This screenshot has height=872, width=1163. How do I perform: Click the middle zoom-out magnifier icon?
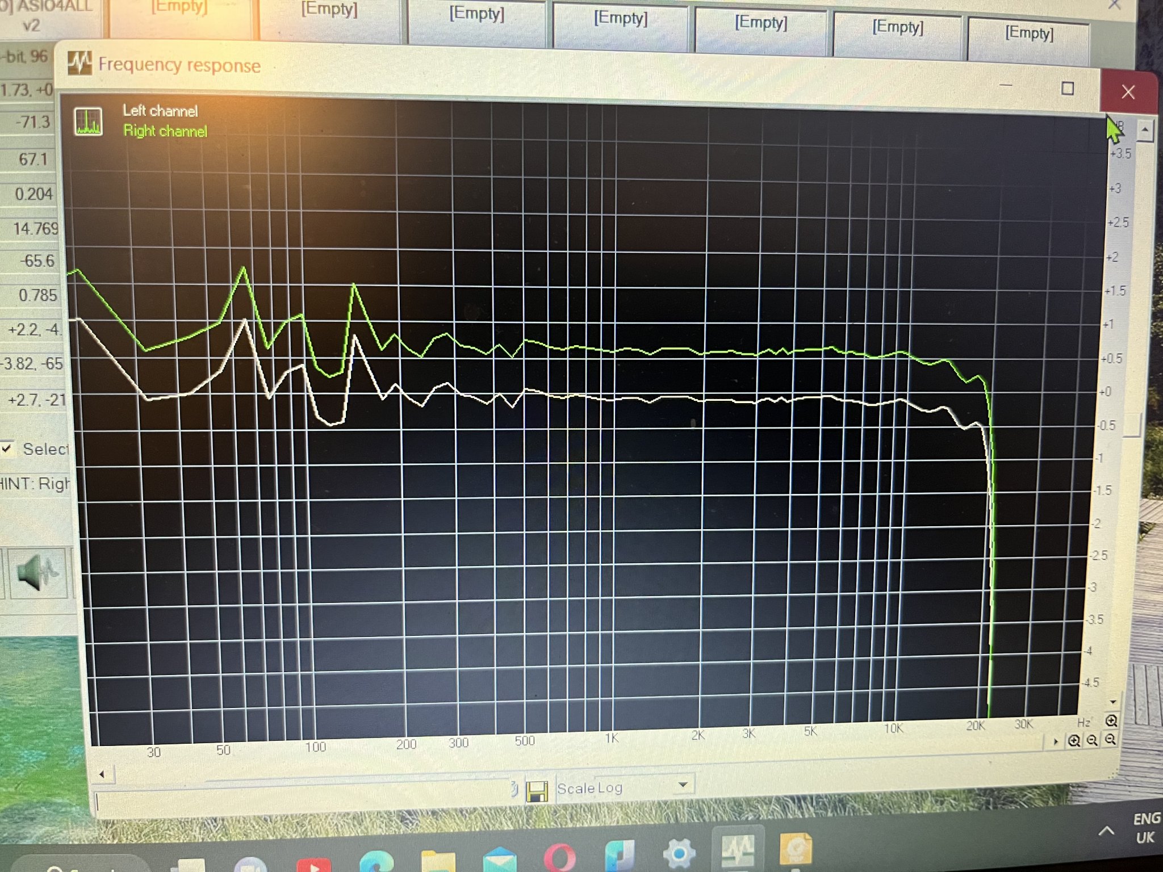[x=1091, y=740]
